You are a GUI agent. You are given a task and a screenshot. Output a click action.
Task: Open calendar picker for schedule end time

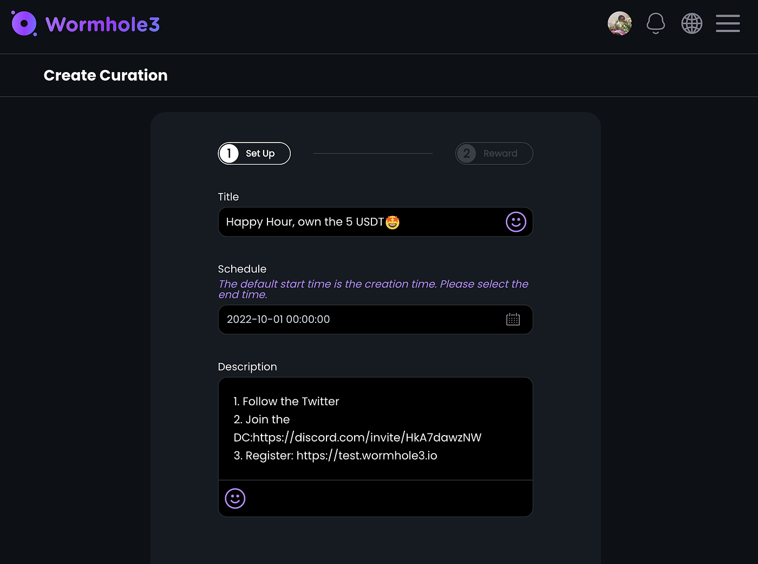click(513, 319)
